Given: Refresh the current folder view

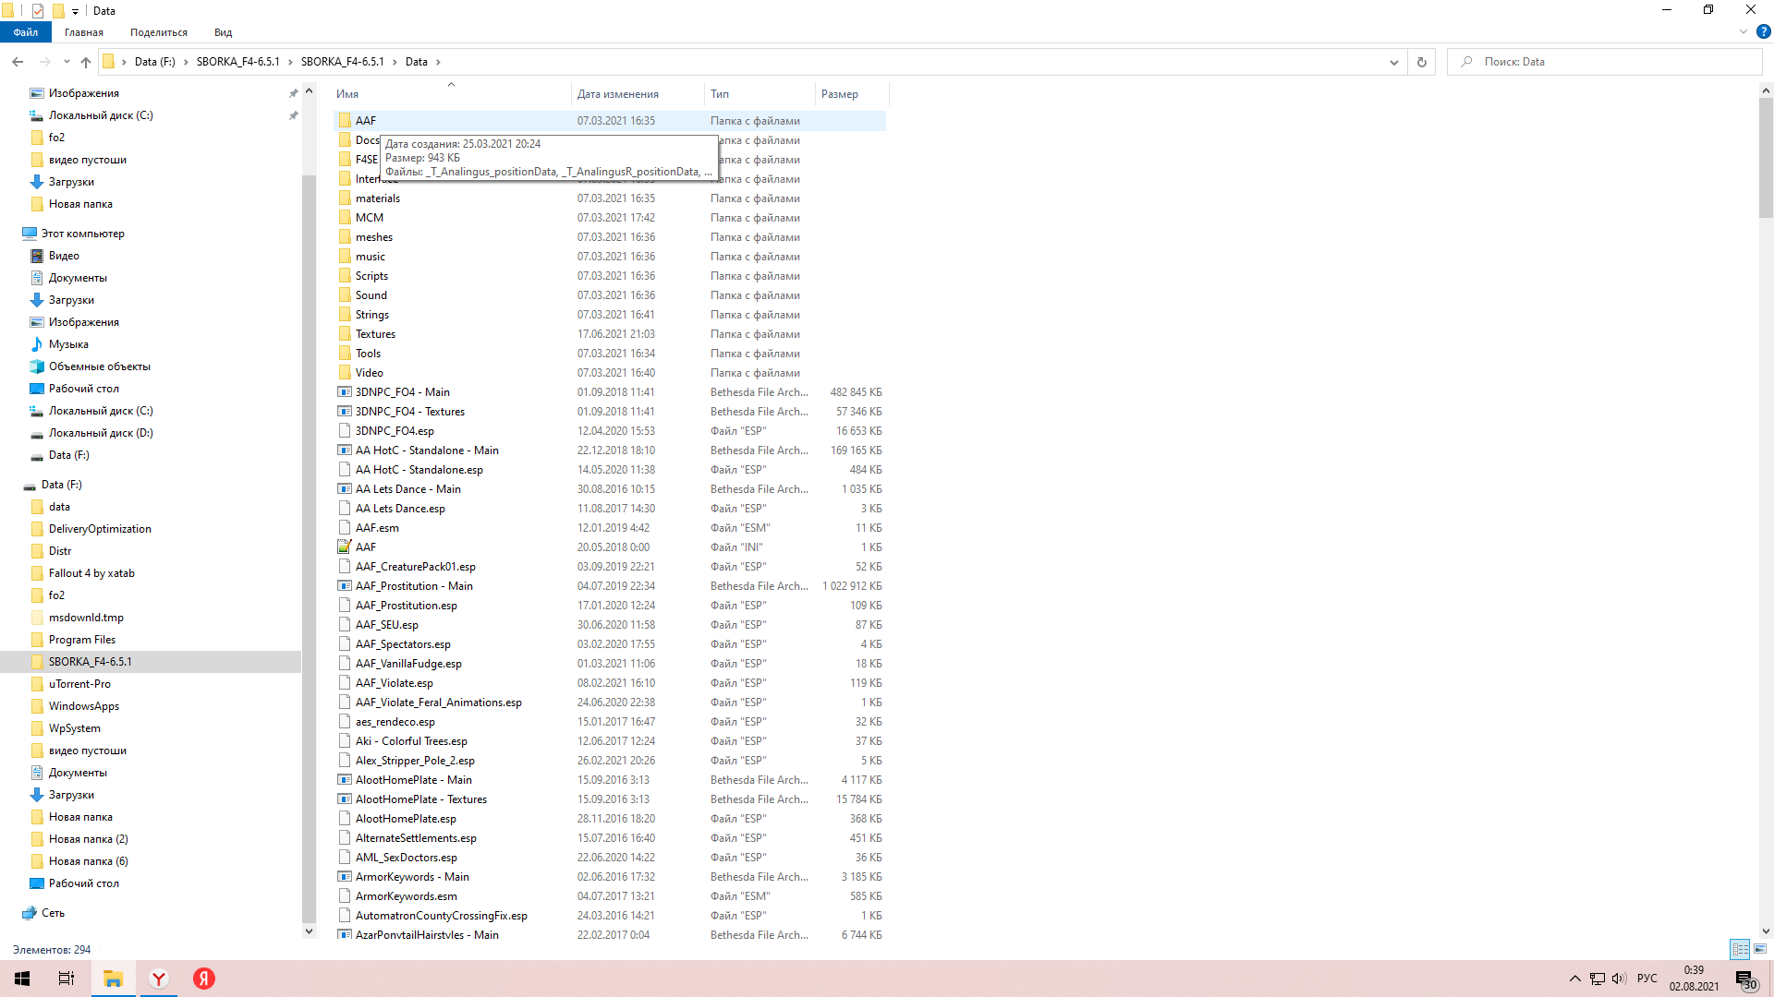Looking at the screenshot, I should pyautogui.click(x=1421, y=62).
